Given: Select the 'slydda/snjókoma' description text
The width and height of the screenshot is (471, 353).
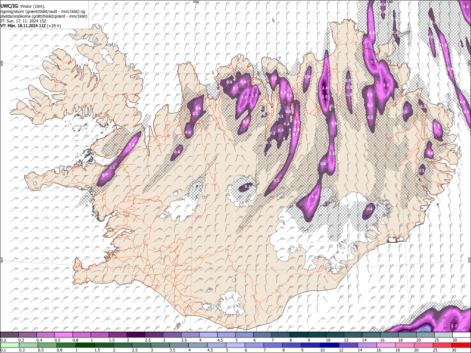Looking at the screenshot, I should point(15,16).
